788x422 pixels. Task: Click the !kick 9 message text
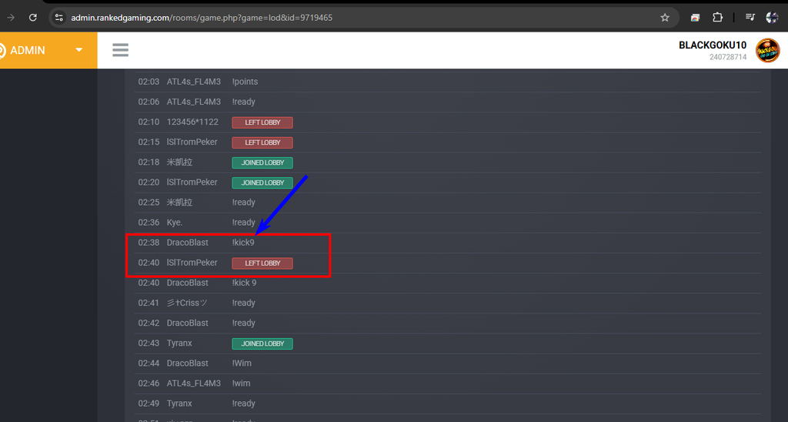pyautogui.click(x=244, y=283)
